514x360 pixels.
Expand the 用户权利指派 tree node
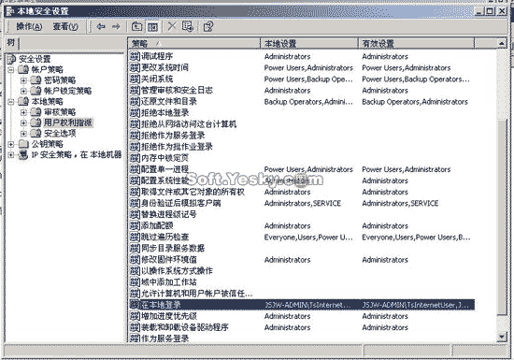tap(23, 122)
